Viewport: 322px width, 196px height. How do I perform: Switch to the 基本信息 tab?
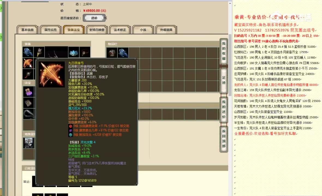[28, 30]
